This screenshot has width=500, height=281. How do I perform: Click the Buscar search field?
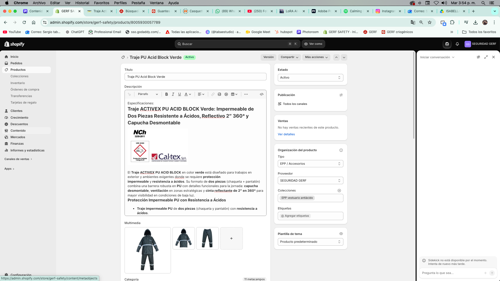[x=237, y=44]
